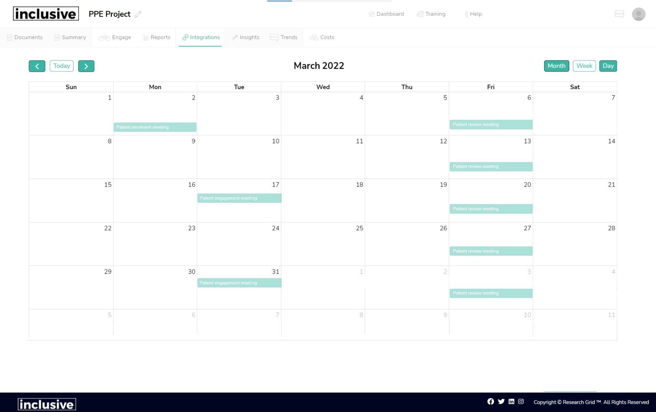The width and height of the screenshot is (656, 412).
Task: Click the Today button
Action: (61, 66)
